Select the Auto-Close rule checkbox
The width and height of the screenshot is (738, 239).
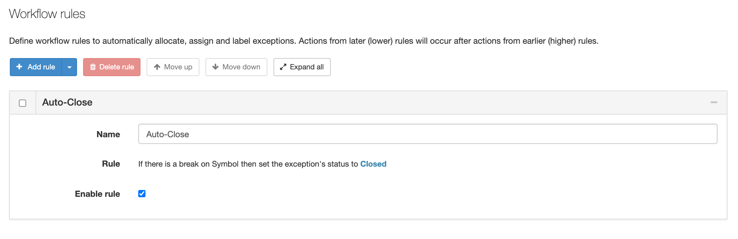coord(23,103)
